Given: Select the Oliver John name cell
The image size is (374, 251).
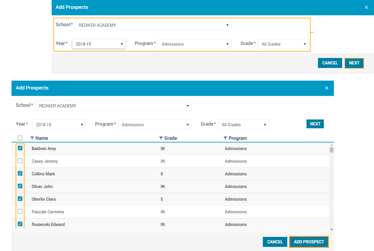Looking at the screenshot, I should [42, 187].
